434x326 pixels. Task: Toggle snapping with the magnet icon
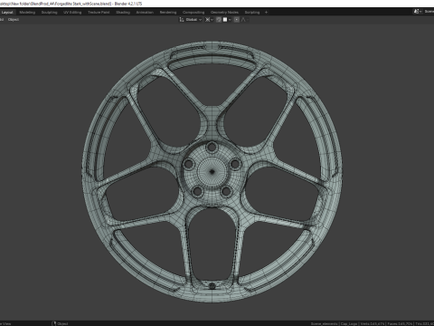coord(219,20)
